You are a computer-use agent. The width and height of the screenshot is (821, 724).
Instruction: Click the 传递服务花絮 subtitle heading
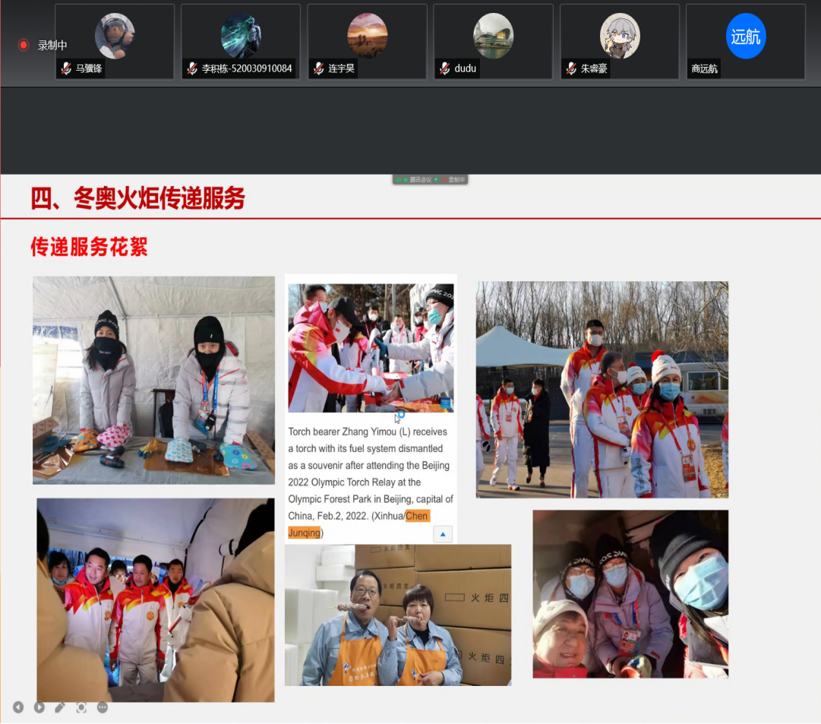point(89,246)
